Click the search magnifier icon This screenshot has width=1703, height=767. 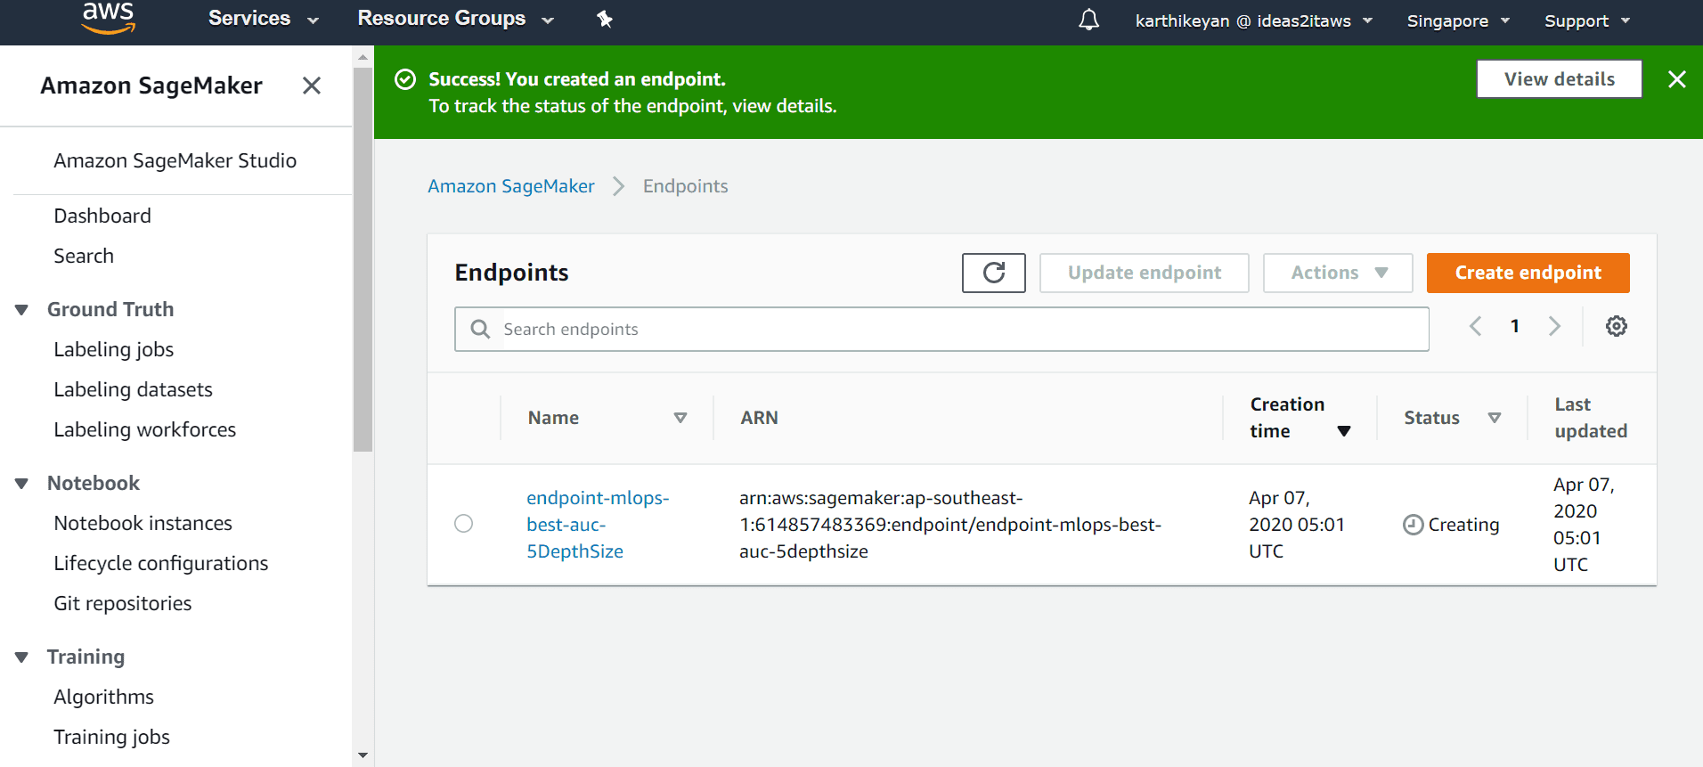pyautogui.click(x=480, y=329)
